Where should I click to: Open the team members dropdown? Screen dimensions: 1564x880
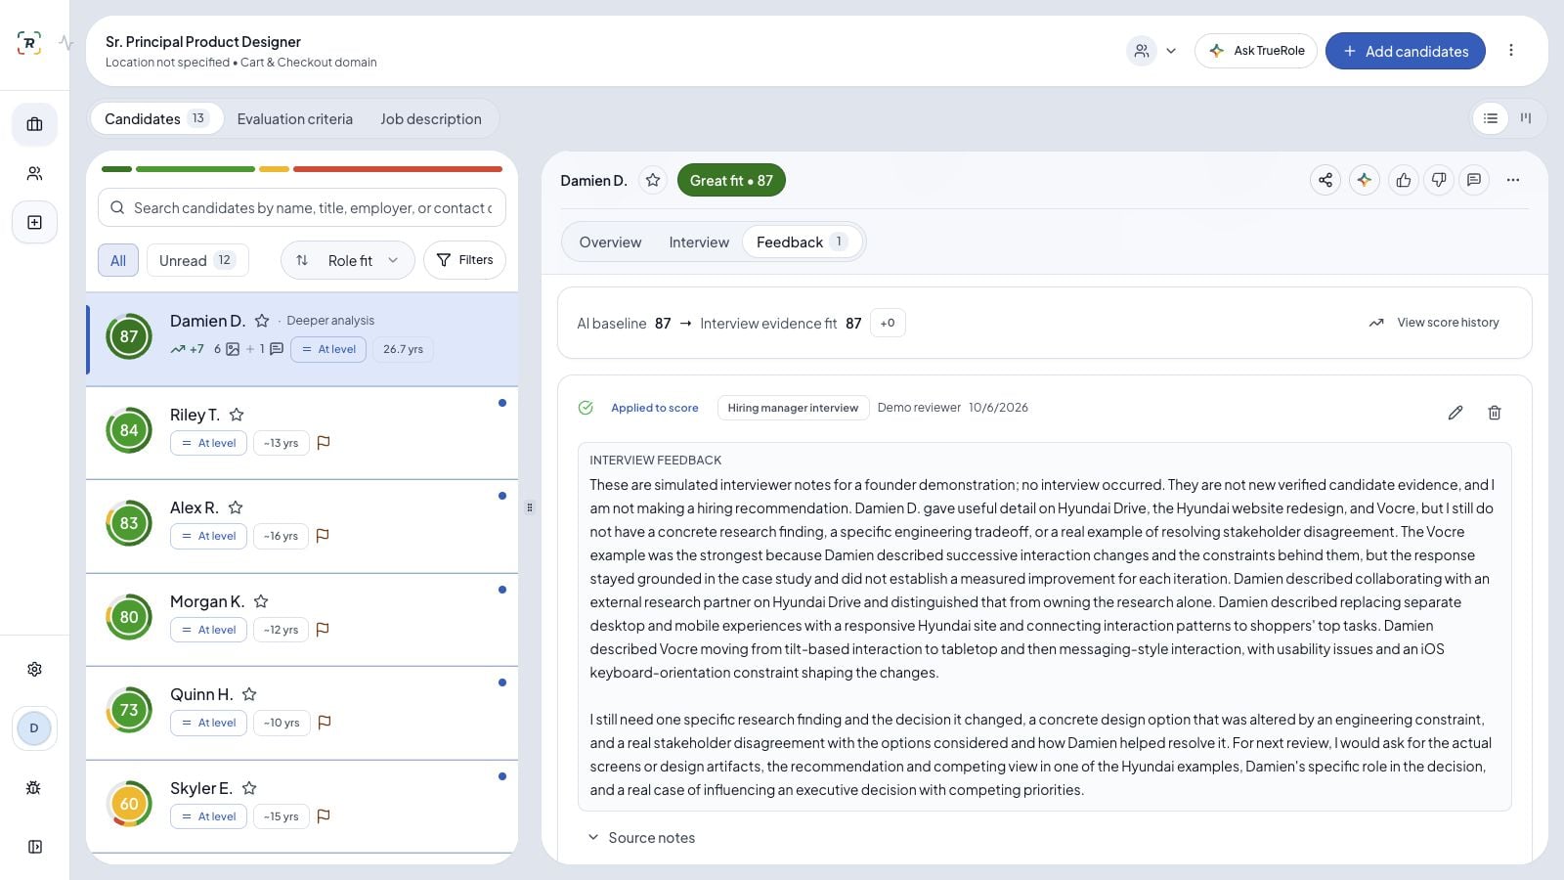pos(1153,51)
